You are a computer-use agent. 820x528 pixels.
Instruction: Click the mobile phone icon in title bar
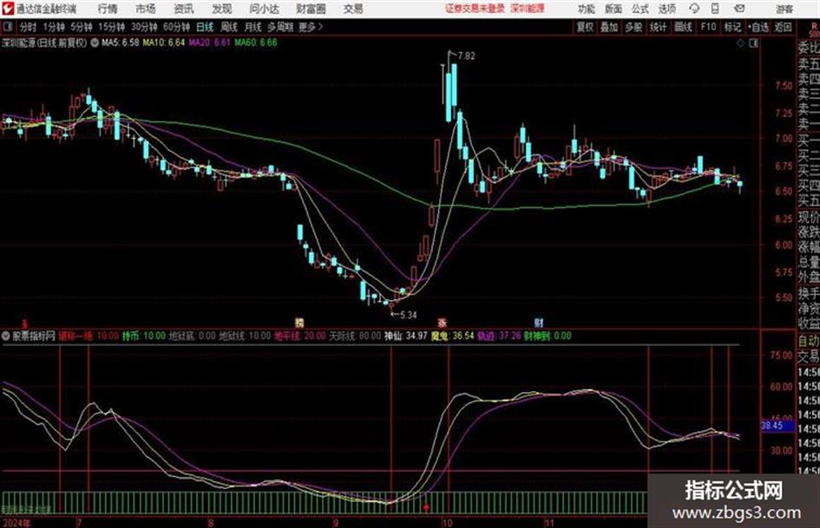[x=715, y=9]
